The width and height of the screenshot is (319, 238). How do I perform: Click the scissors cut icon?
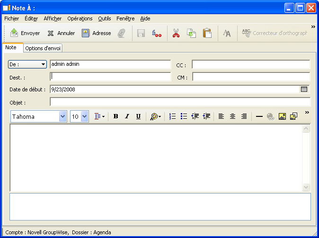[x=176, y=33]
